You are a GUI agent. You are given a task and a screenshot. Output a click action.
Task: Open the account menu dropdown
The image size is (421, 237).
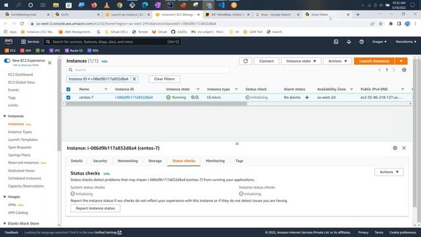click(406, 41)
